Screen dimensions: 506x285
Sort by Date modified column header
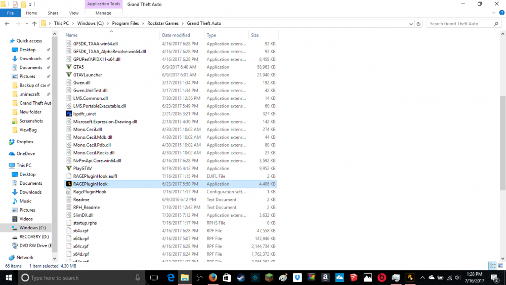coord(182,35)
